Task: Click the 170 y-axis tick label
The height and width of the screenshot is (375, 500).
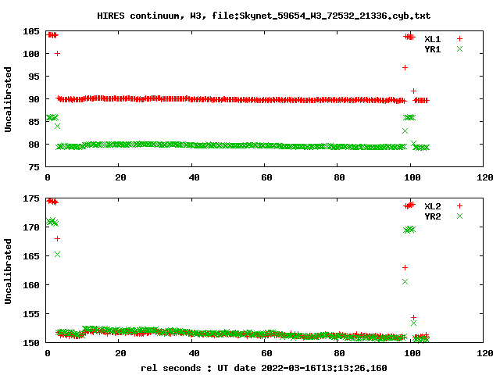Action: [31, 227]
